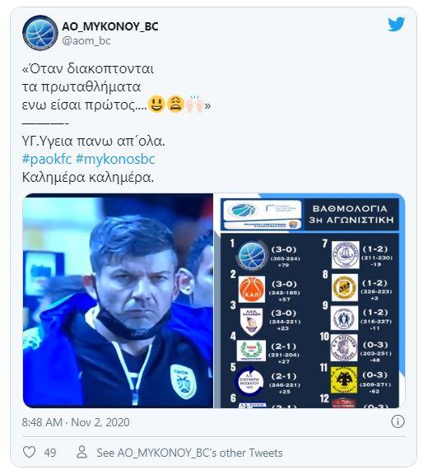Click the person icon beside See other Tweets
This screenshot has width=428, height=474.
pos(81,453)
